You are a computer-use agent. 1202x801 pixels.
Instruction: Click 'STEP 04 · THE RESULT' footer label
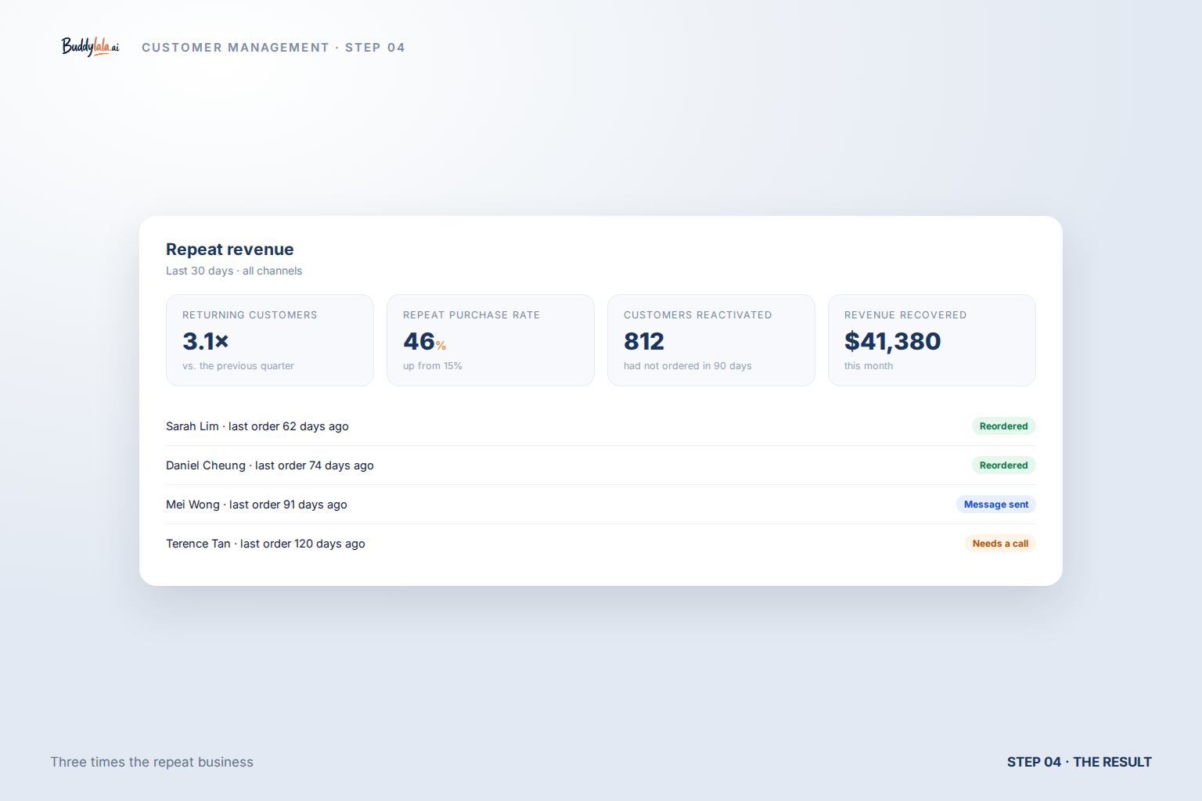point(1079,762)
